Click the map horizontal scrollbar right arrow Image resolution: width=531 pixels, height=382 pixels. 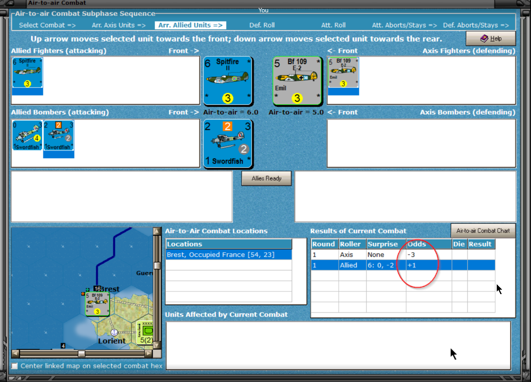(148, 353)
